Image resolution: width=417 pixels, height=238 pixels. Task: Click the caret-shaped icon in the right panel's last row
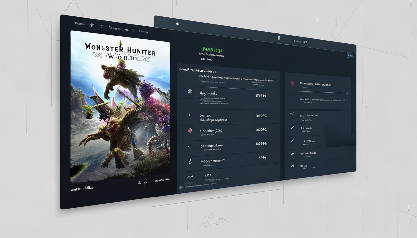pyautogui.click(x=292, y=166)
